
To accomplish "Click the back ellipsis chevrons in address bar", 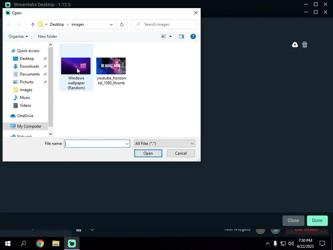I will pyautogui.click(x=46, y=24).
